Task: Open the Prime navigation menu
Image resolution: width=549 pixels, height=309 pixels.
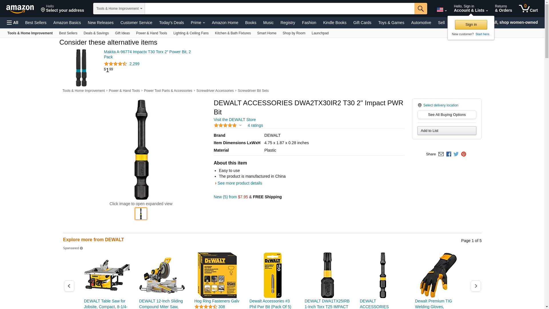Action: (198, 23)
